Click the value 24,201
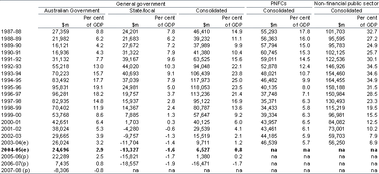The image size is (379, 174). (x=130, y=31)
